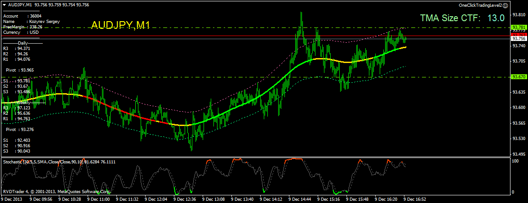The image size is (528, 203).
Task: Select the OneClickTradingLevel2 expert label
Action: coord(480,5)
